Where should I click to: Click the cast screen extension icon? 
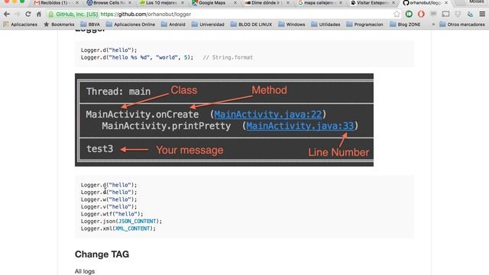click(x=445, y=14)
